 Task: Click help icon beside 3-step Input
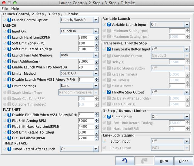pos(109,117)
